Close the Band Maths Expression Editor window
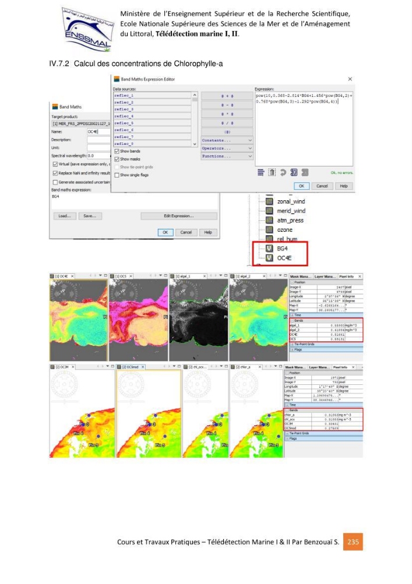 [x=350, y=79]
